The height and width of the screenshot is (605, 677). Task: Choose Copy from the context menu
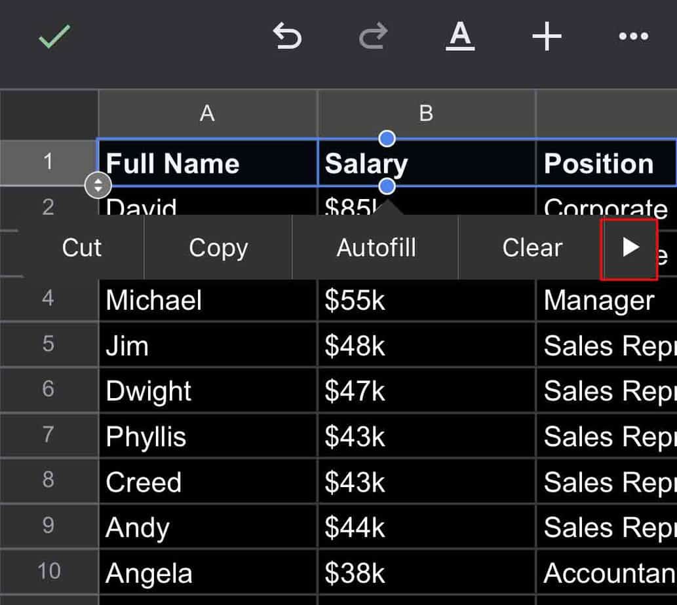pyautogui.click(x=218, y=247)
